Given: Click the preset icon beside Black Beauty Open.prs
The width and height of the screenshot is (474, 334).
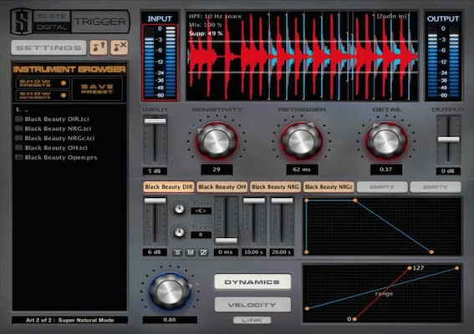Looking at the screenshot, I should (x=18, y=157).
